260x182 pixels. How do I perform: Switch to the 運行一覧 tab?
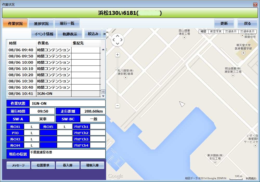(x=67, y=23)
